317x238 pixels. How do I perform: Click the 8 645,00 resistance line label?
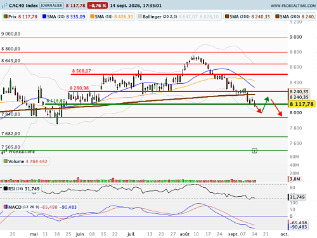(11, 61)
